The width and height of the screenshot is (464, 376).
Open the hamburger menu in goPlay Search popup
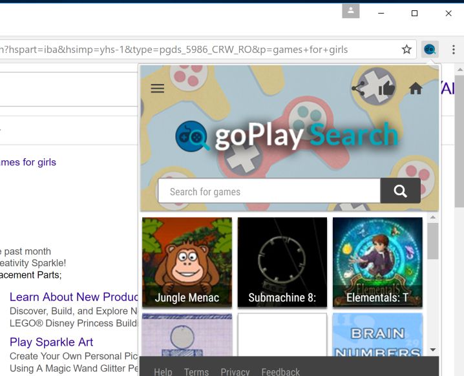pos(157,88)
